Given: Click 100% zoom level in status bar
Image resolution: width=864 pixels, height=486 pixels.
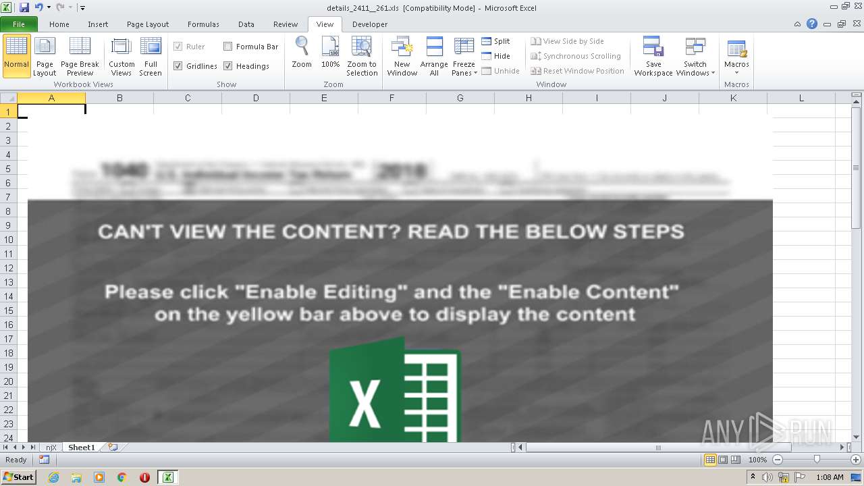Looking at the screenshot, I should pyautogui.click(x=757, y=460).
